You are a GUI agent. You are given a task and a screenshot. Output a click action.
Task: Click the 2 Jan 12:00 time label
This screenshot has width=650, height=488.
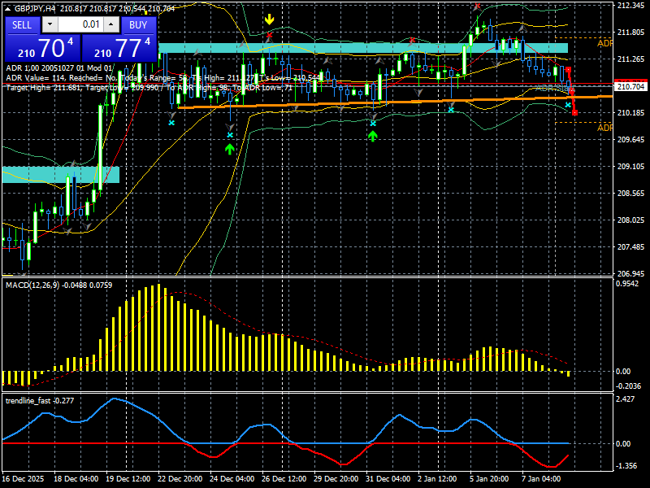438,479
